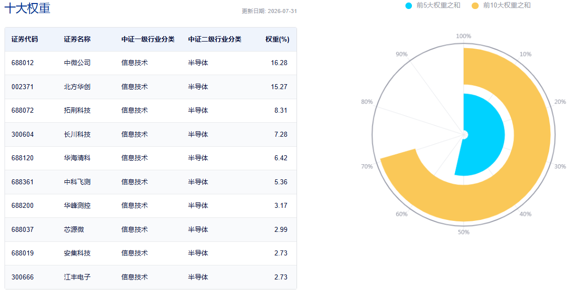Select security name 拓荆科技

tap(77, 110)
